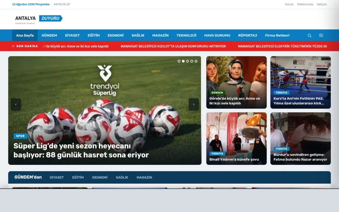Click the ANTALYA 28° weather text
The height and width of the screenshot is (212, 339).
pos(62,4)
